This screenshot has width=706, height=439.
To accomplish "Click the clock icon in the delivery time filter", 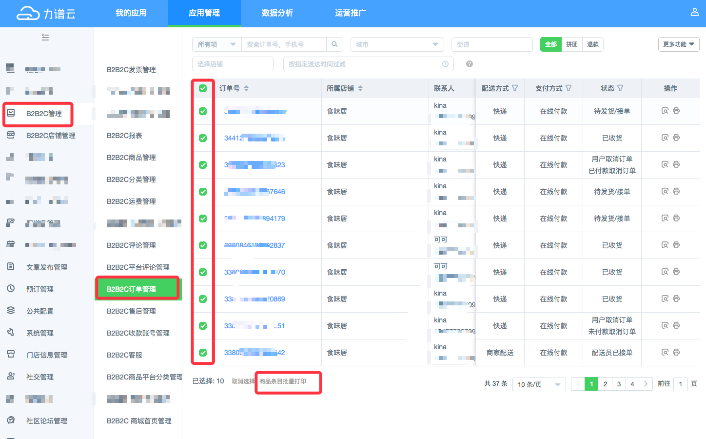I will click(445, 64).
